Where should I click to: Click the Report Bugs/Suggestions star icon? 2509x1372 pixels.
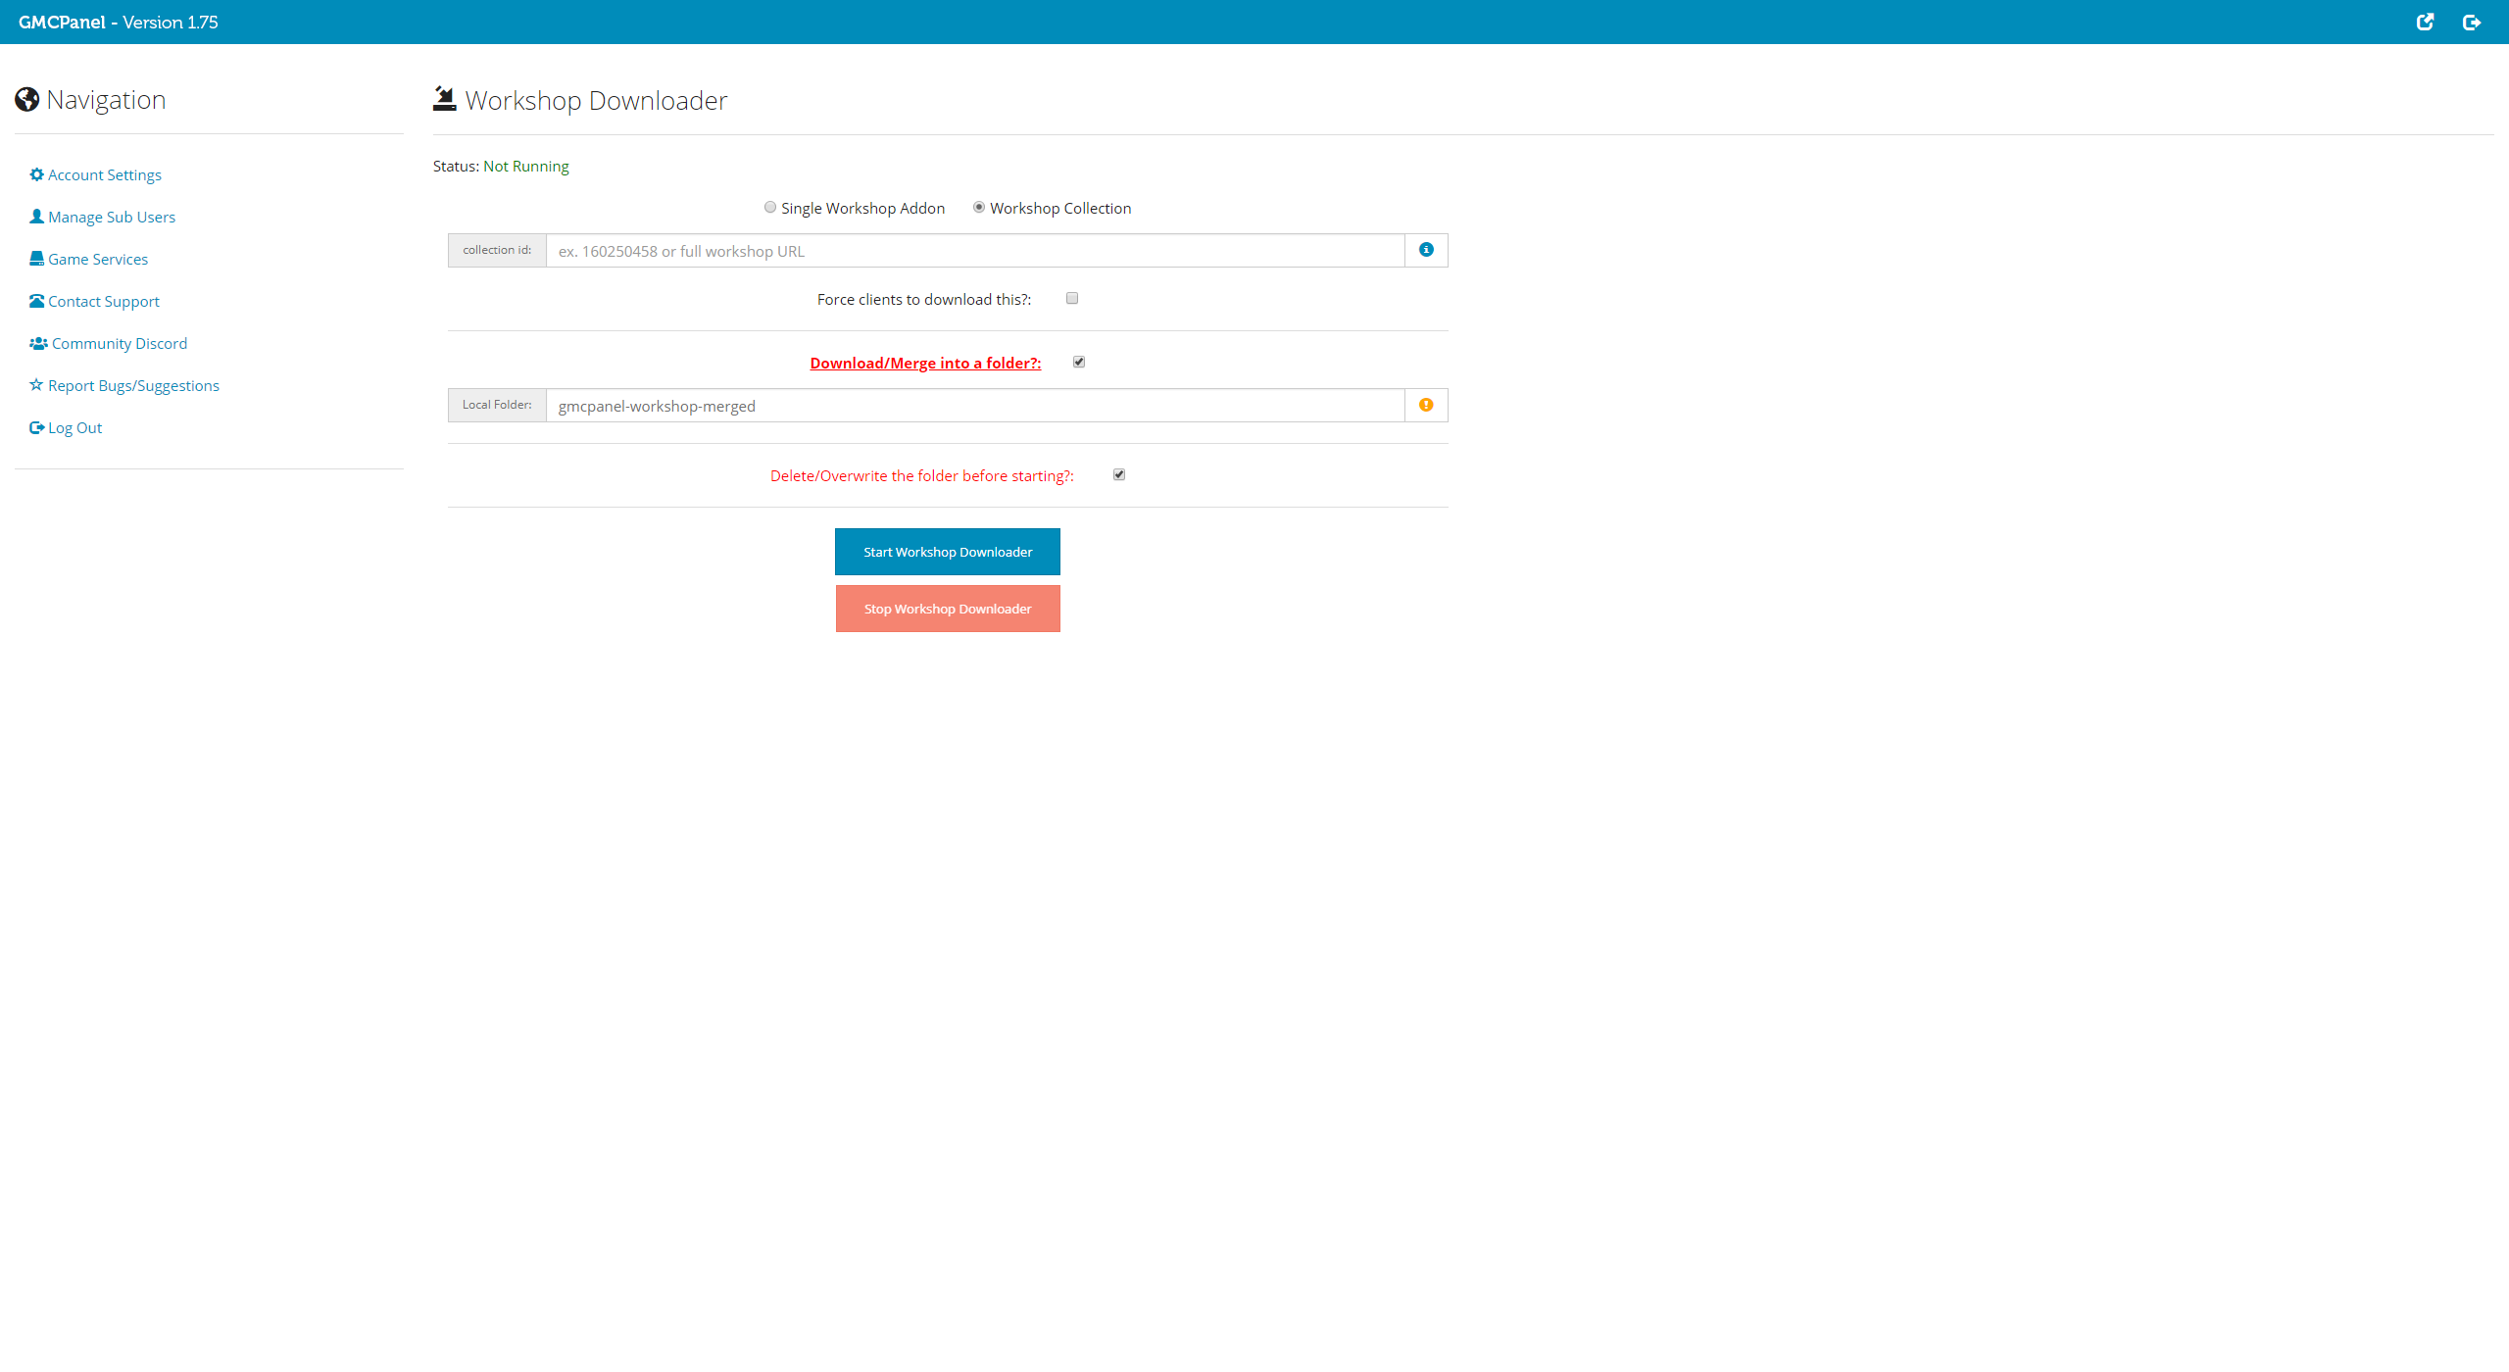(x=37, y=385)
